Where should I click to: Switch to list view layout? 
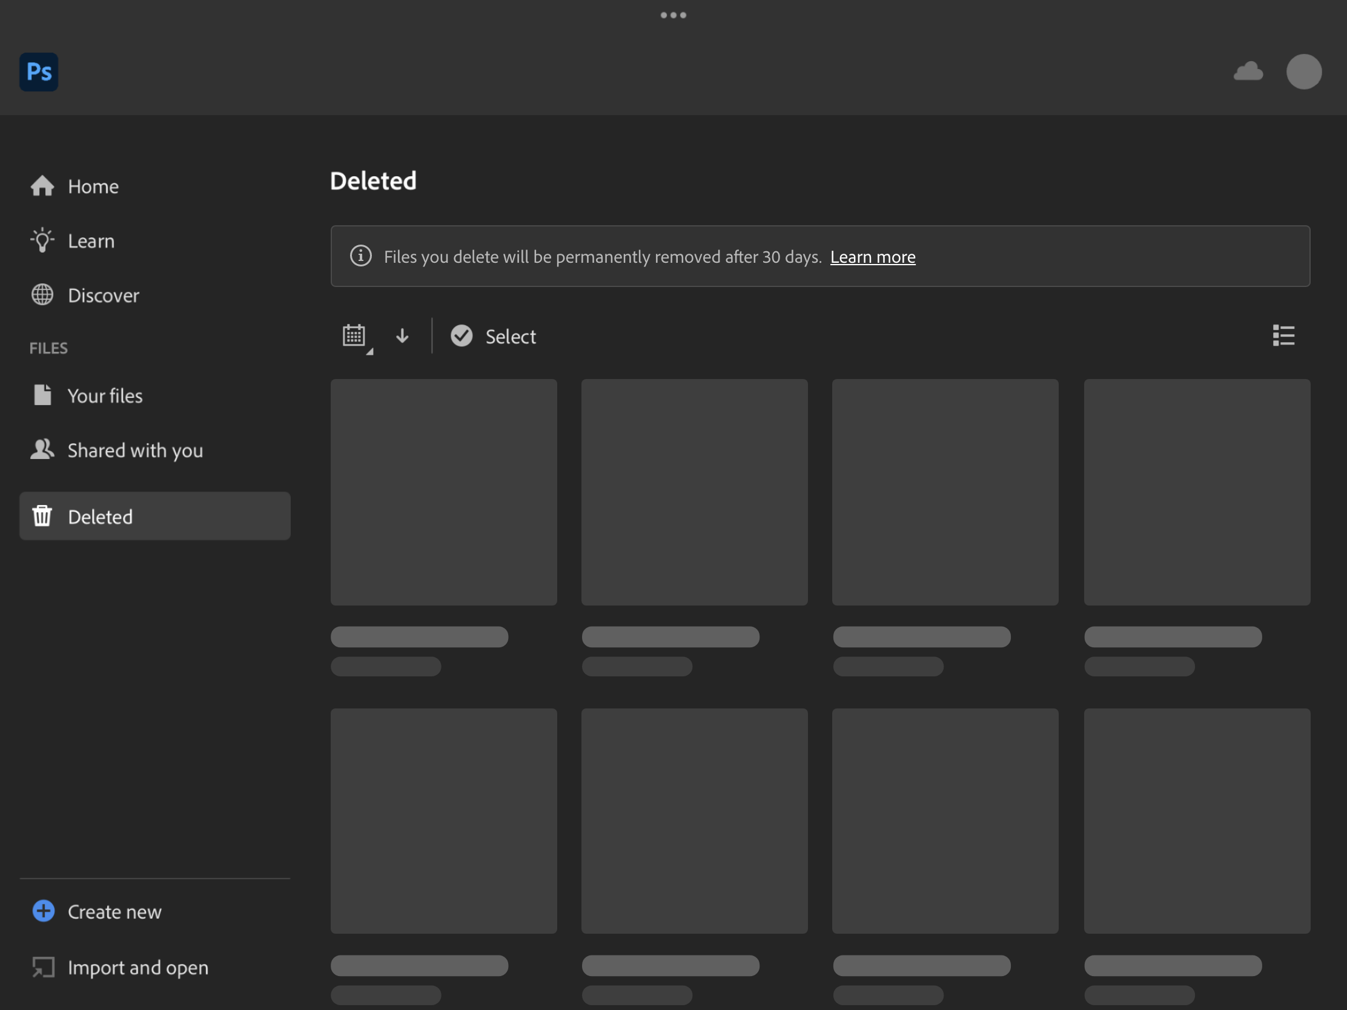click(x=1283, y=335)
